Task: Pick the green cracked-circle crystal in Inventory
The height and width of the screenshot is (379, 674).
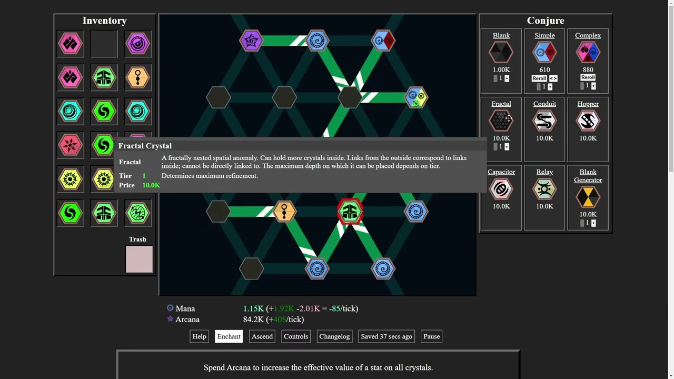Action: point(138,213)
